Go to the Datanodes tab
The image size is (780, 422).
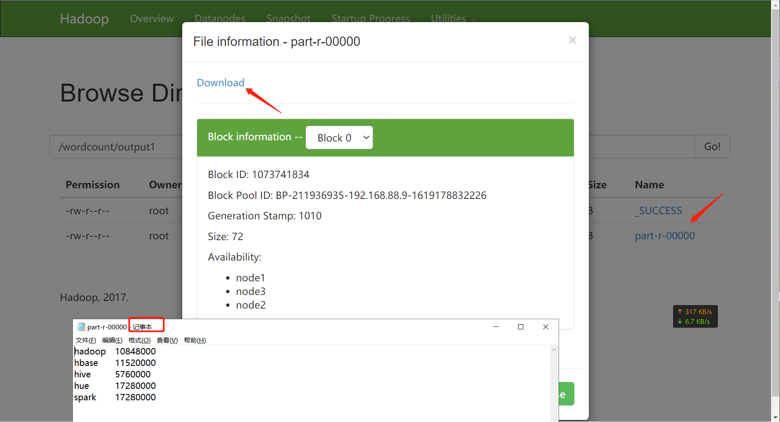(220, 19)
